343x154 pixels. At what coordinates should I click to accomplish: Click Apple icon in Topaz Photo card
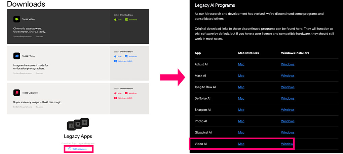pos(115,56)
